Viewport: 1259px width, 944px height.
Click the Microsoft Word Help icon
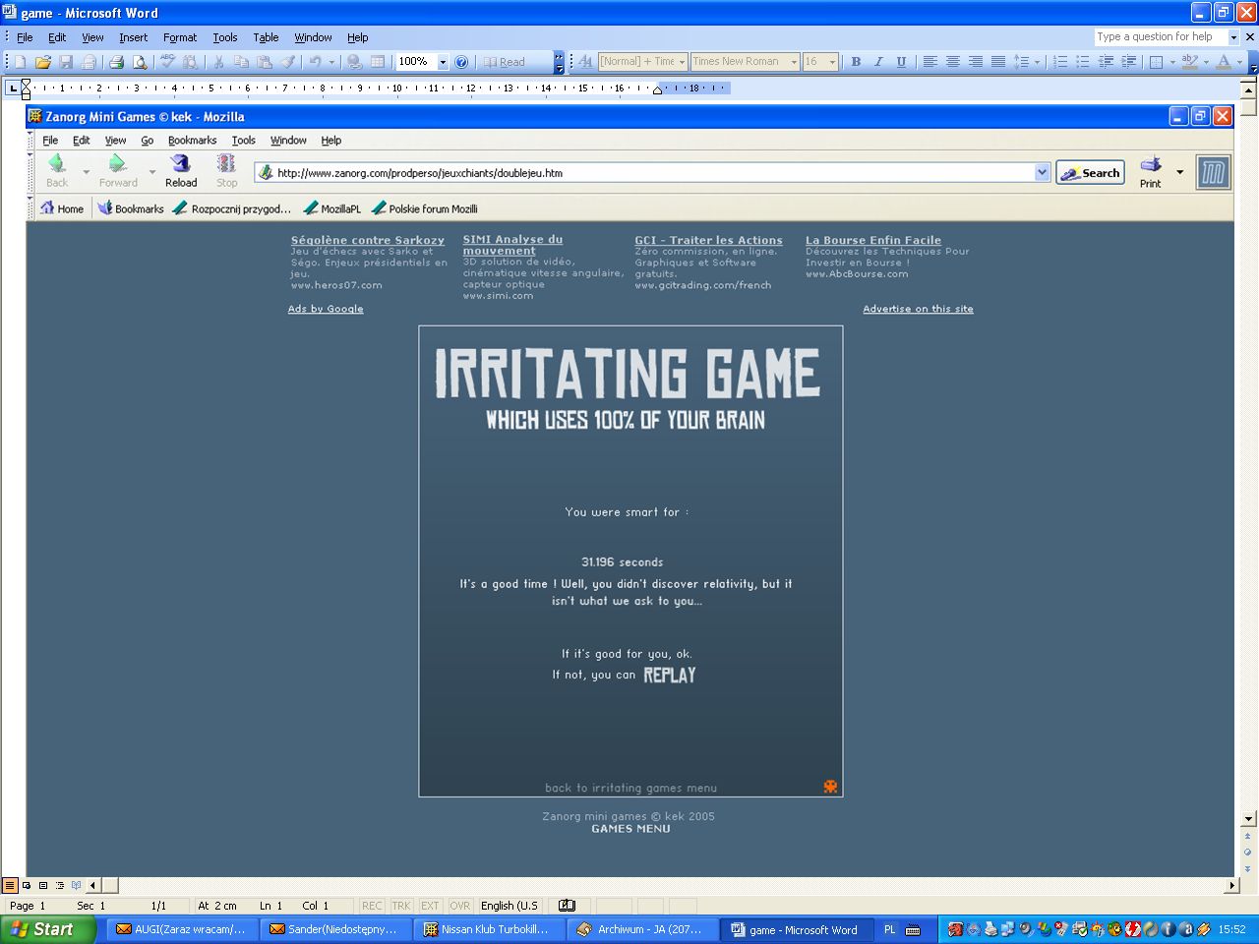461,62
